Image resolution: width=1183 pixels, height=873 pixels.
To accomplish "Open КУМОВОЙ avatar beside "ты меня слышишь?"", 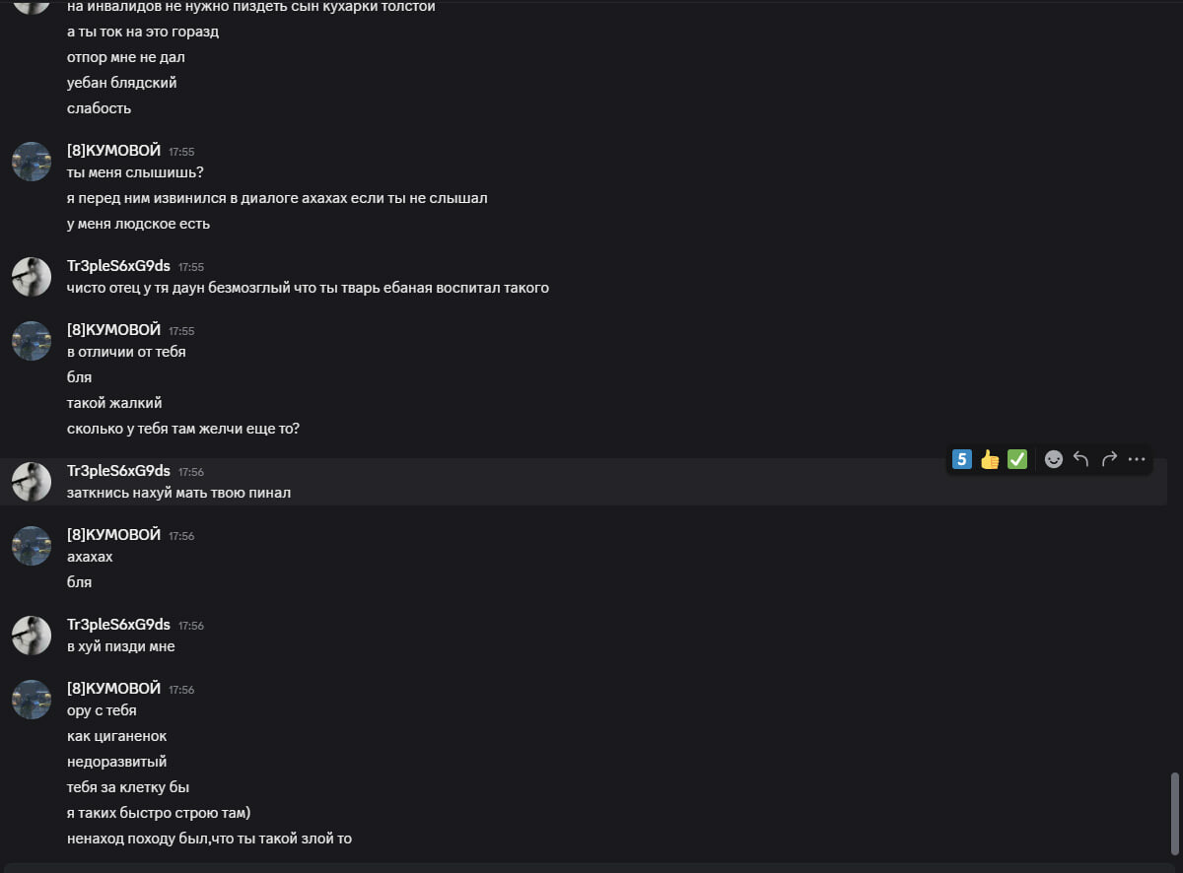I will (32, 162).
